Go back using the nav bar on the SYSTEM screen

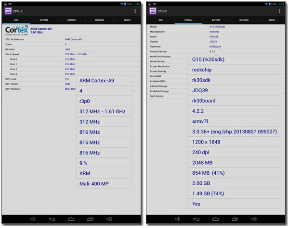coord(197,219)
